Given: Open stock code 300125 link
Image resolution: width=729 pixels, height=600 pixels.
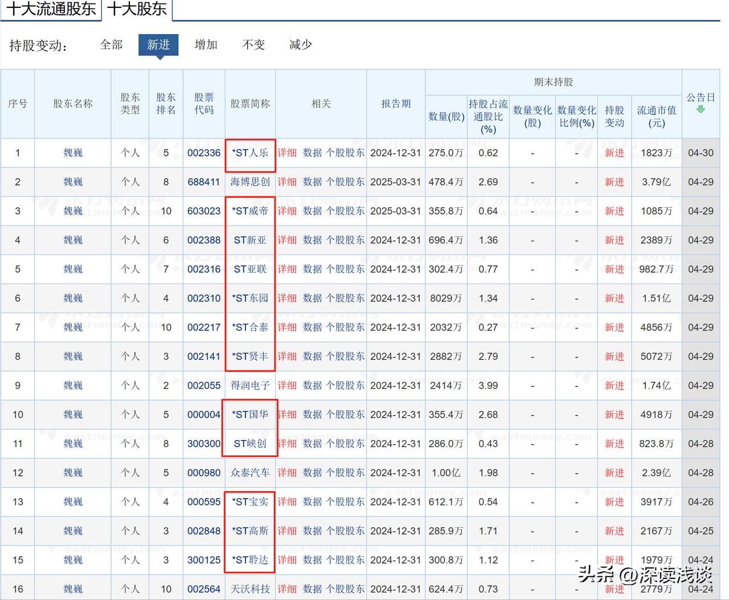Looking at the screenshot, I should 204,560.
